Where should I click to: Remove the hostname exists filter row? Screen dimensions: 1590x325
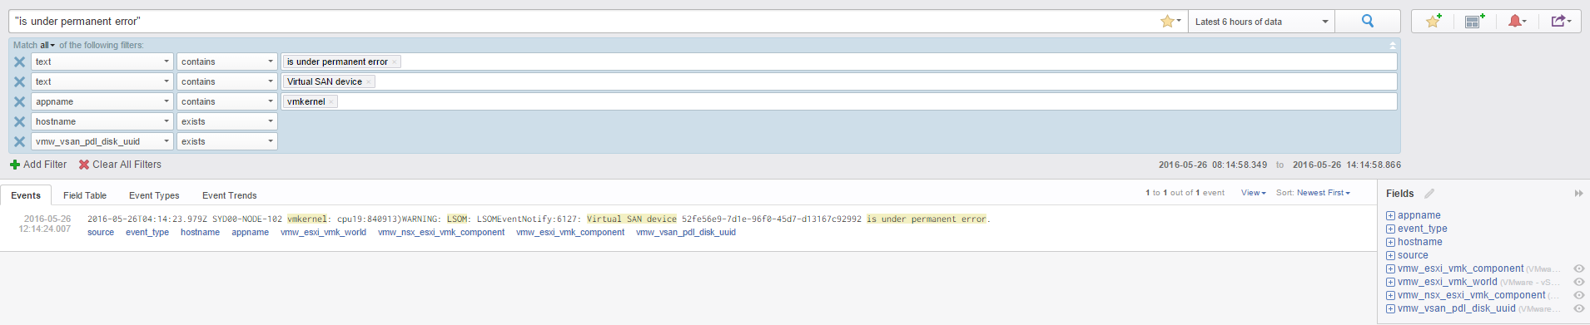(19, 121)
